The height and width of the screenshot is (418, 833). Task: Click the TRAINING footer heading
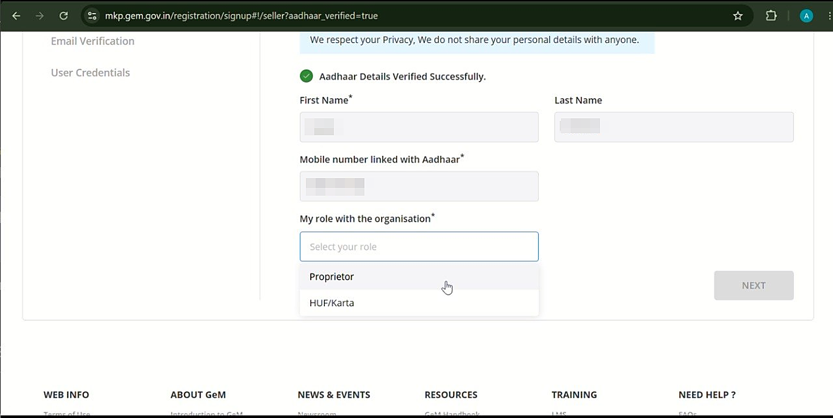click(574, 395)
